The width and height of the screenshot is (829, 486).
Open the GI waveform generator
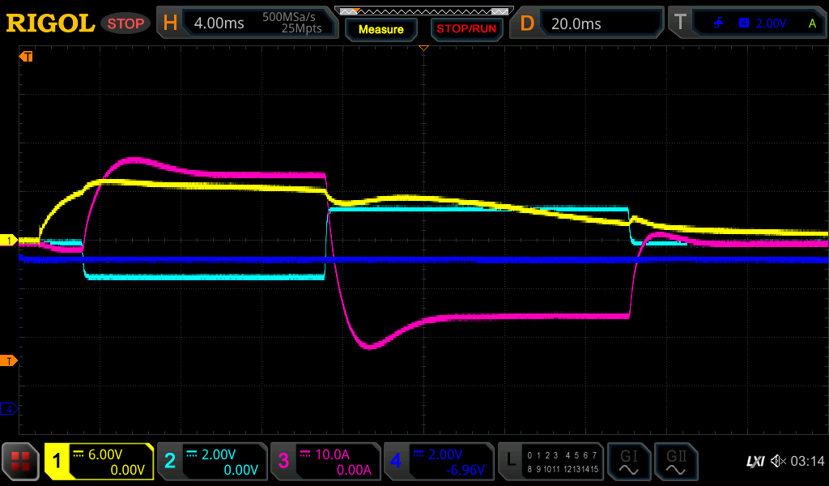628,462
